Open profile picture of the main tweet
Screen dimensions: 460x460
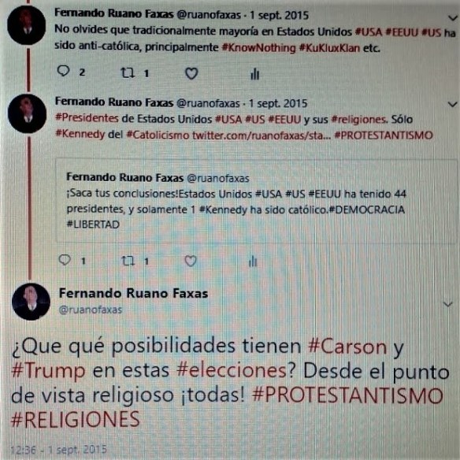[31, 302]
